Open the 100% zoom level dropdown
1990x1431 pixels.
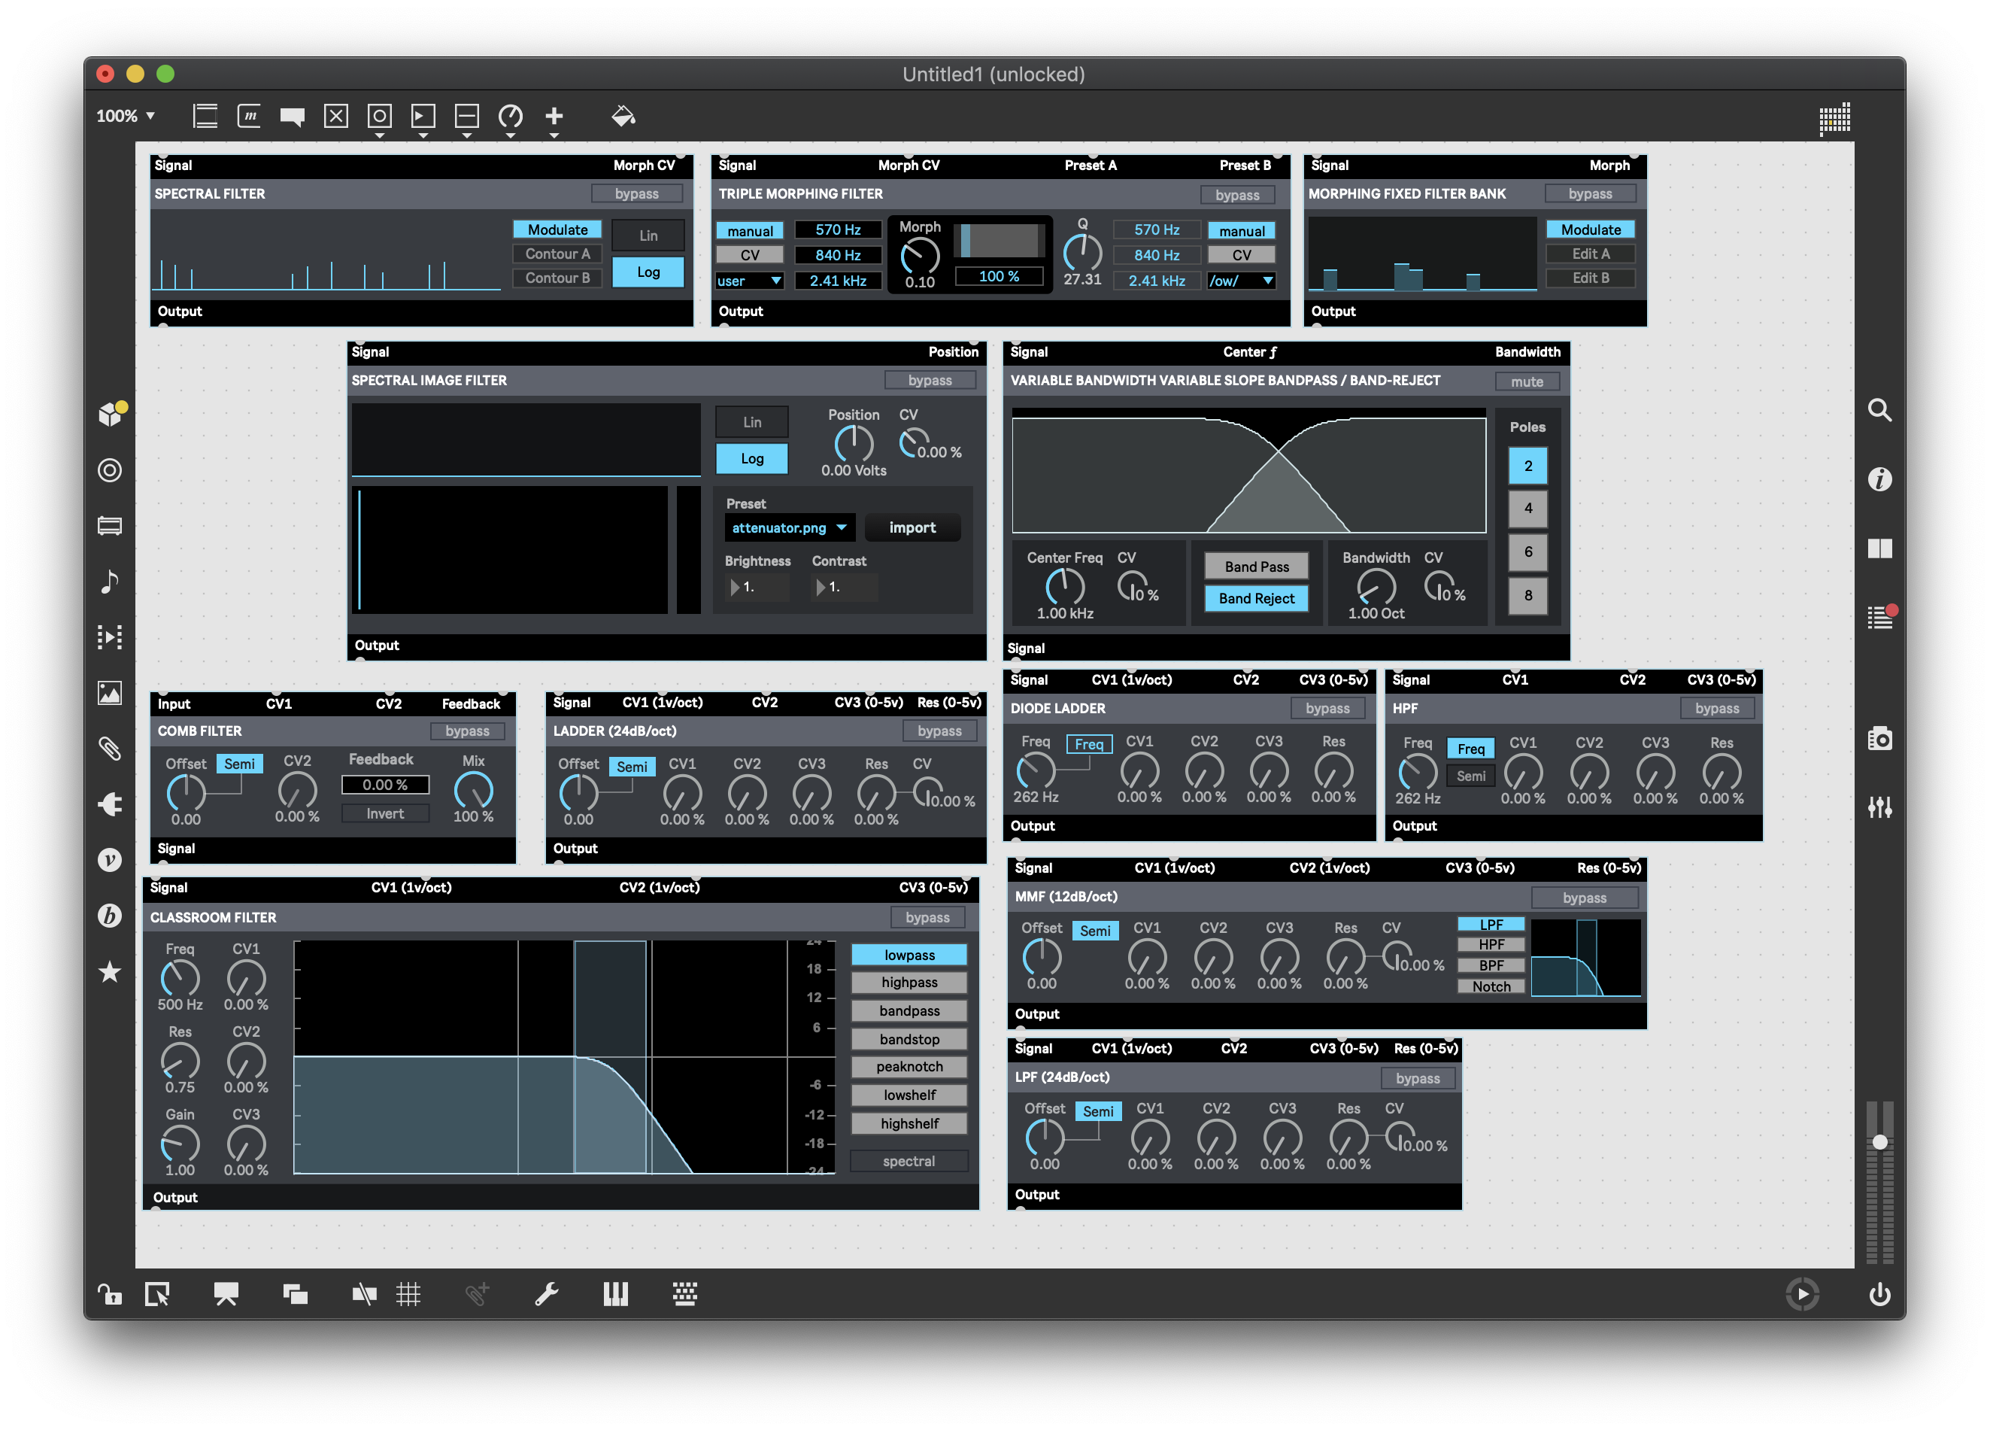tap(126, 116)
